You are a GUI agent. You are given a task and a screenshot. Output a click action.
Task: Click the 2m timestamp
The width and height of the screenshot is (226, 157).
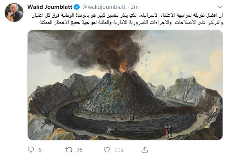pyautogui.click(x=135, y=7)
